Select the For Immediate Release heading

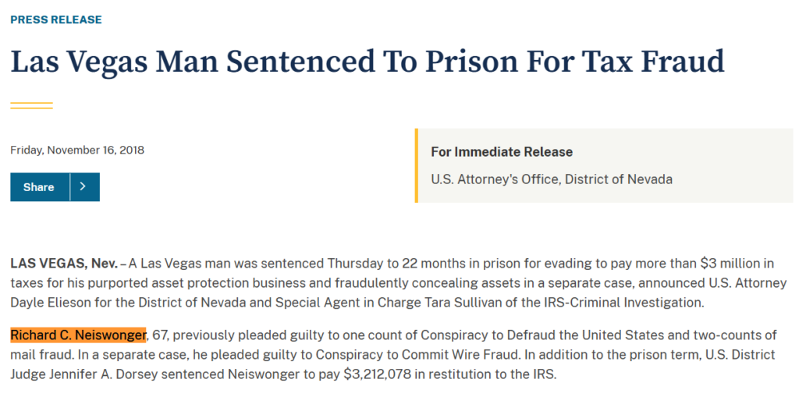[502, 152]
